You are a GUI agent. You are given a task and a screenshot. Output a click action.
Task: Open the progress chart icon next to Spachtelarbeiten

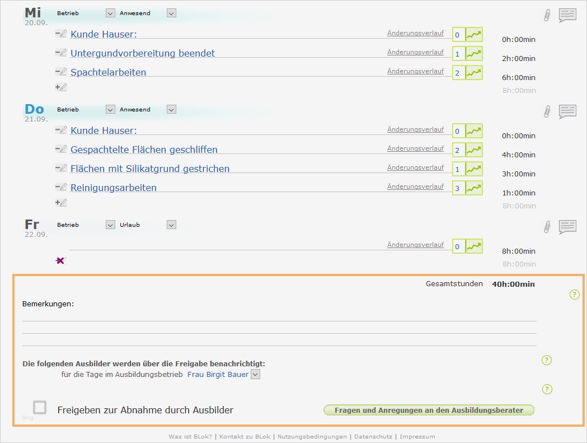pos(474,72)
